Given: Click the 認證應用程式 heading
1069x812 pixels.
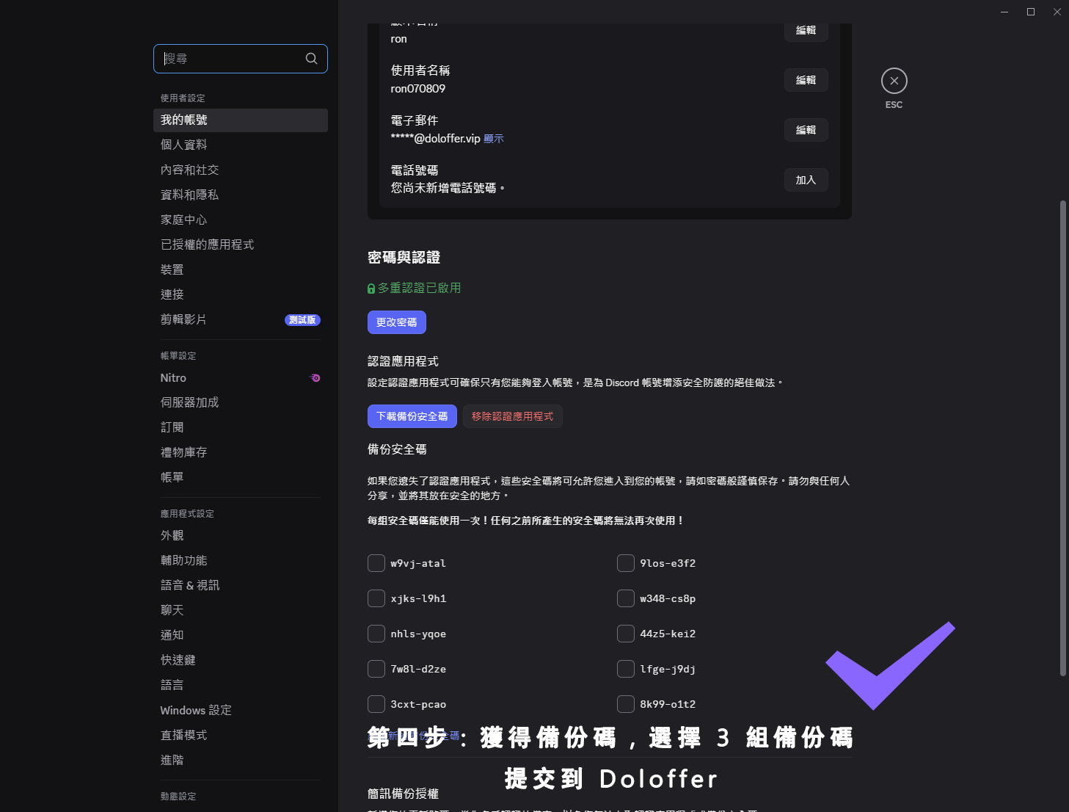Looking at the screenshot, I should pos(403,361).
